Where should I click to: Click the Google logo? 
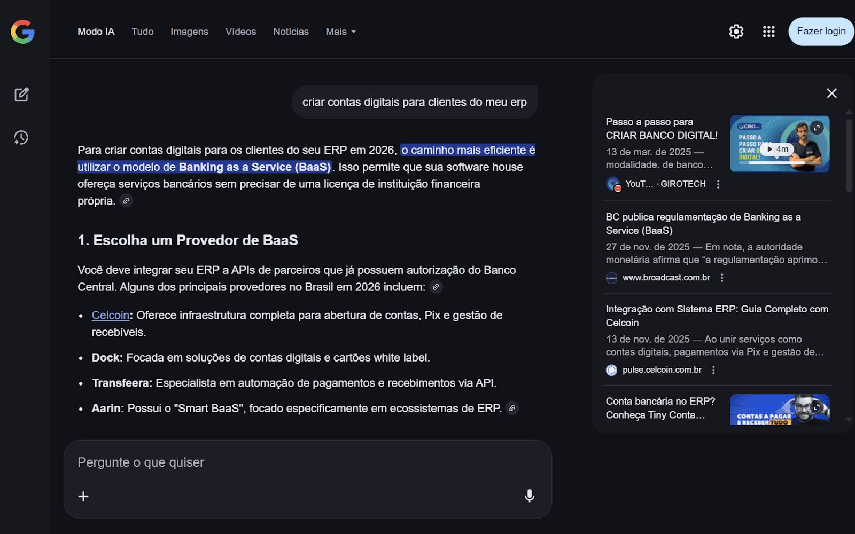[22, 32]
